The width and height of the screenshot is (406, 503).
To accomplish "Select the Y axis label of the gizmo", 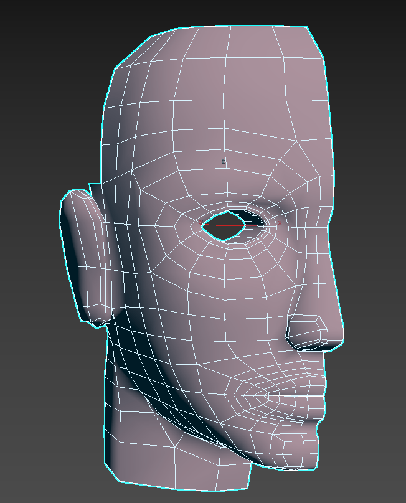I will pos(201,222).
